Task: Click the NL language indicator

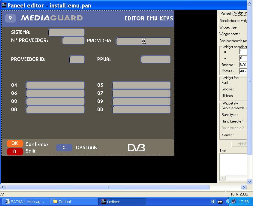Action: click(x=213, y=201)
